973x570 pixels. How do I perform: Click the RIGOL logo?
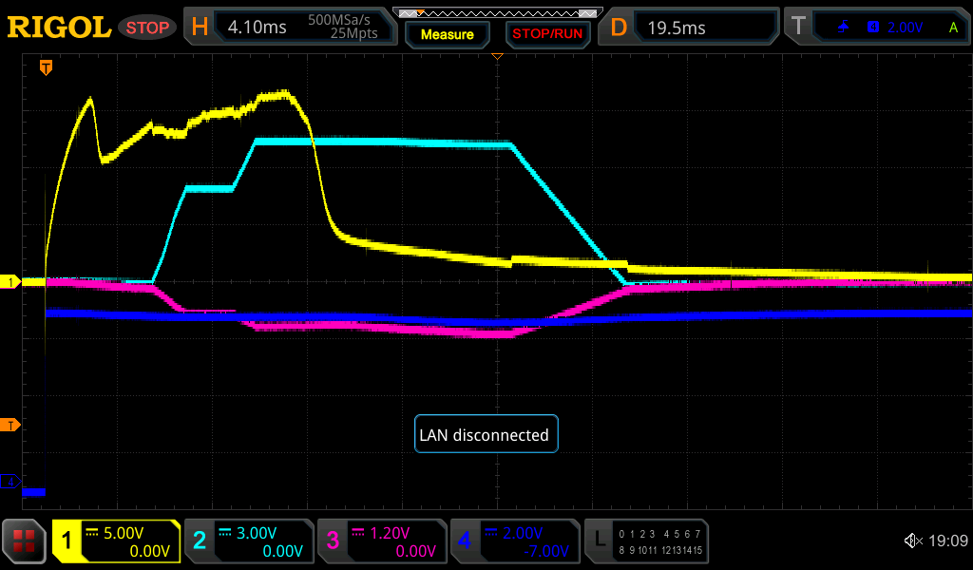click(x=59, y=28)
